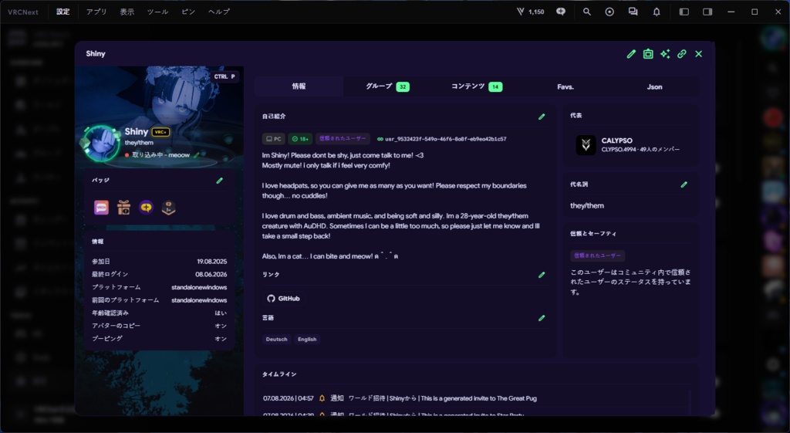Select the timeline entry at 04:57
The height and width of the screenshot is (433, 790).
click(x=474, y=398)
